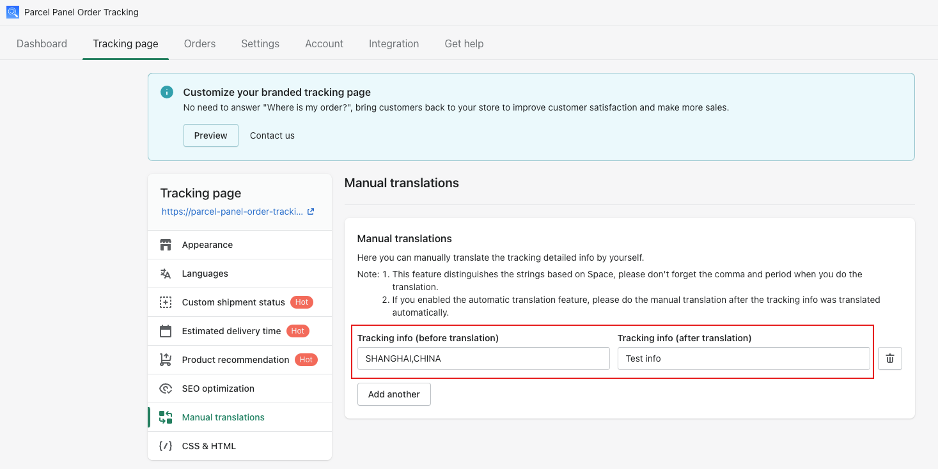938x469 pixels.
Task: Click the Manual translations swap icon
Action: click(x=166, y=417)
